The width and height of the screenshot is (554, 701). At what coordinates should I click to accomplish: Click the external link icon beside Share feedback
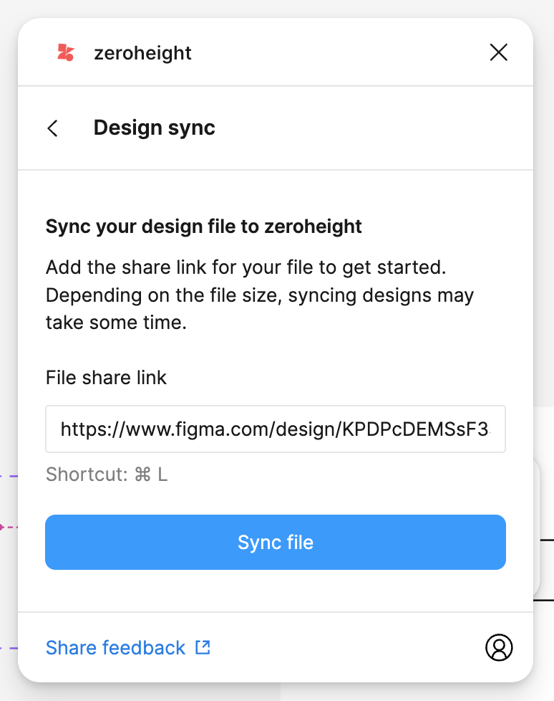(x=203, y=647)
